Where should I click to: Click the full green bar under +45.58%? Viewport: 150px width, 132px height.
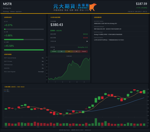pyautogui.click(x=24, y=50)
